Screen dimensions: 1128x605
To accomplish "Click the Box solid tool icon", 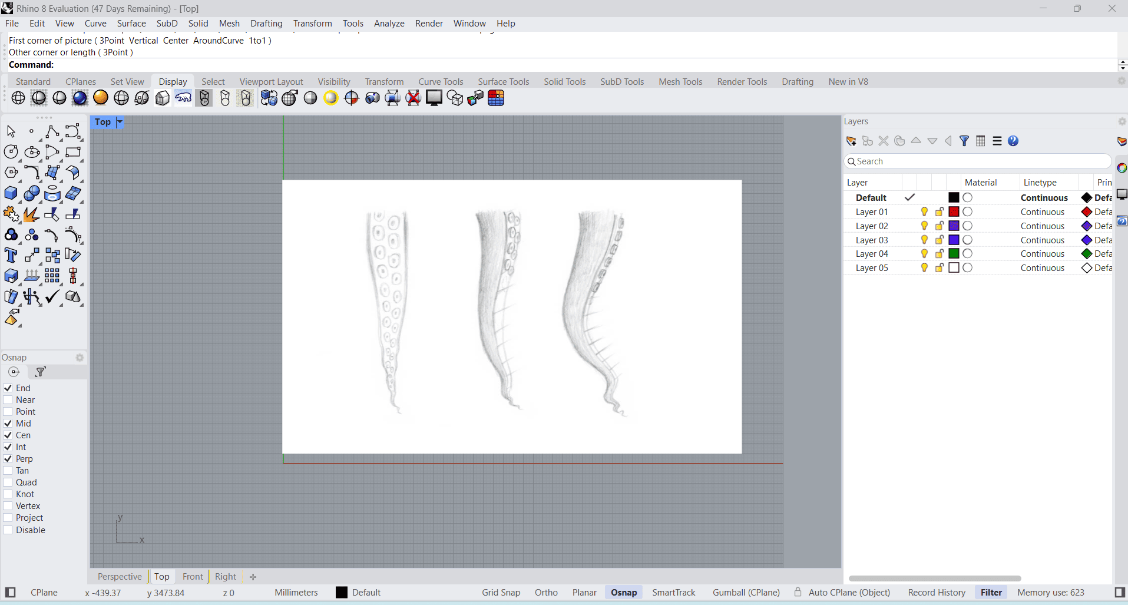I will coord(11,193).
